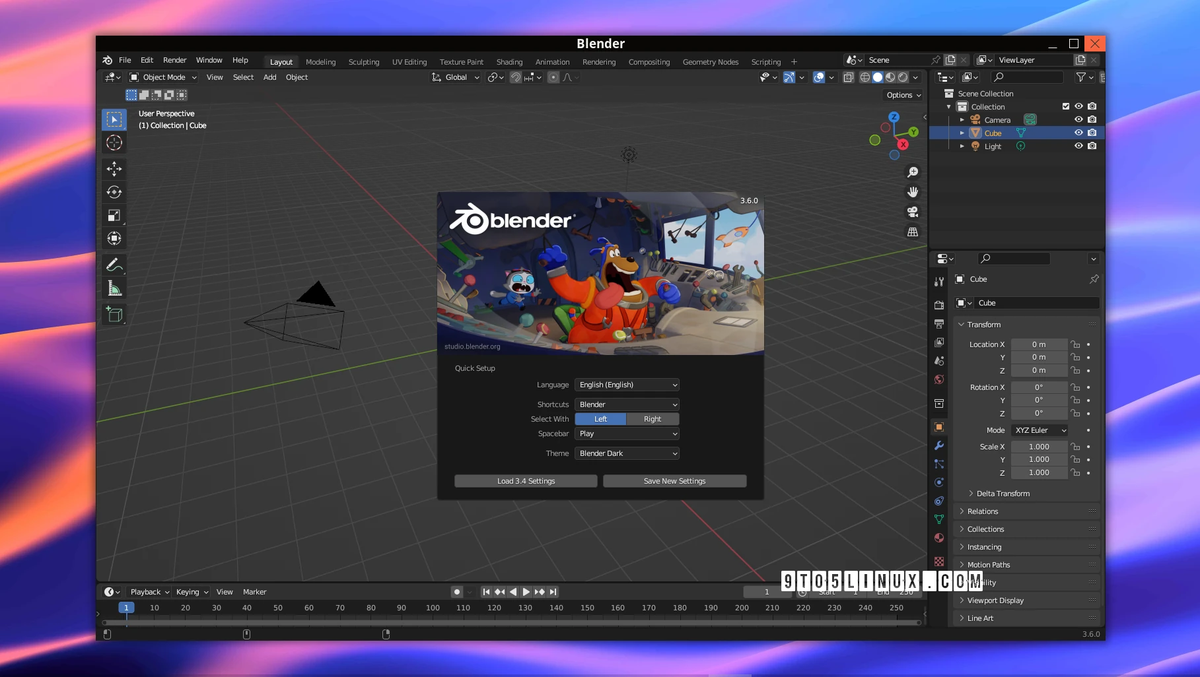This screenshot has height=677, width=1200.
Task: Toggle visibility of the Light object
Action: coord(1078,146)
